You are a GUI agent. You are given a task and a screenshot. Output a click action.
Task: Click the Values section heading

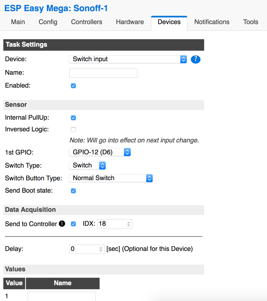click(104, 269)
